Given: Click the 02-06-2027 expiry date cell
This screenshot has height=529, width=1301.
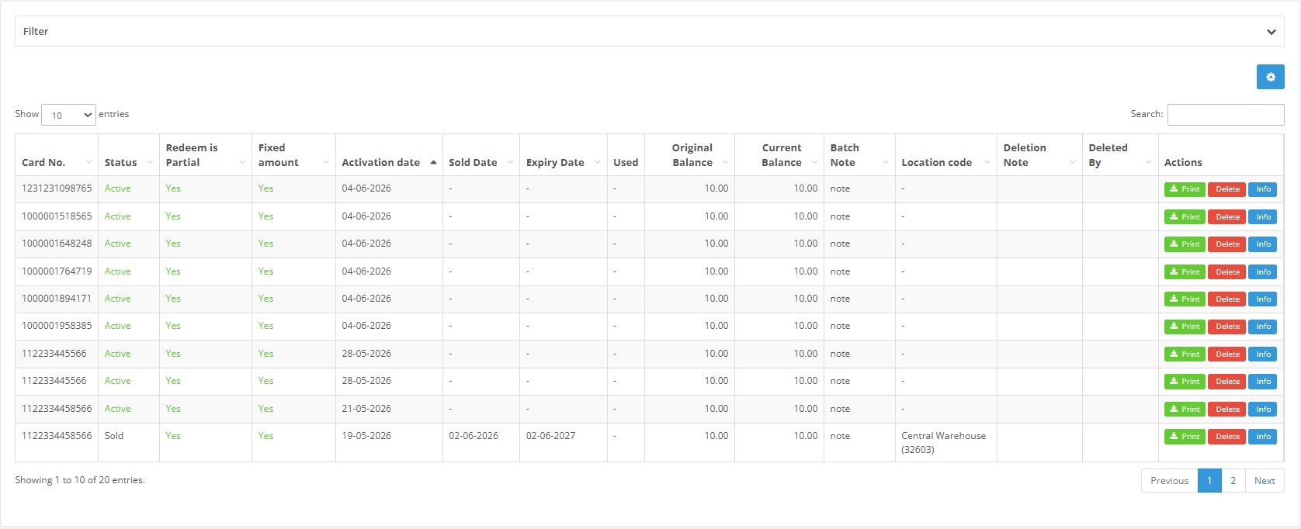Looking at the screenshot, I should pos(564,442).
